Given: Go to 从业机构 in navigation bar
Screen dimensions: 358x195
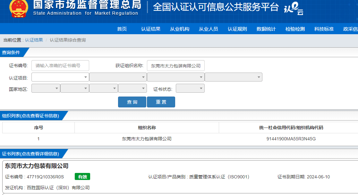Looking at the screenshot, I should click(x=180, y=29).
